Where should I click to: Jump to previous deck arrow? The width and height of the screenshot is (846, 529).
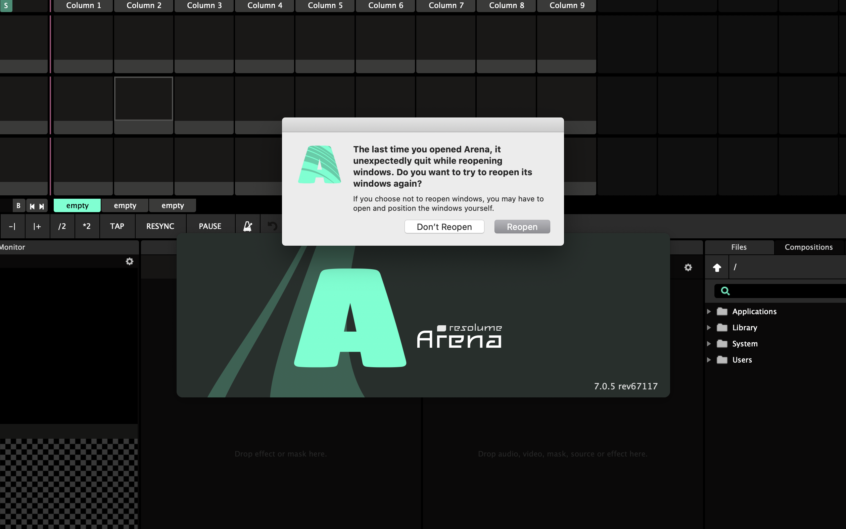[32, 206]
